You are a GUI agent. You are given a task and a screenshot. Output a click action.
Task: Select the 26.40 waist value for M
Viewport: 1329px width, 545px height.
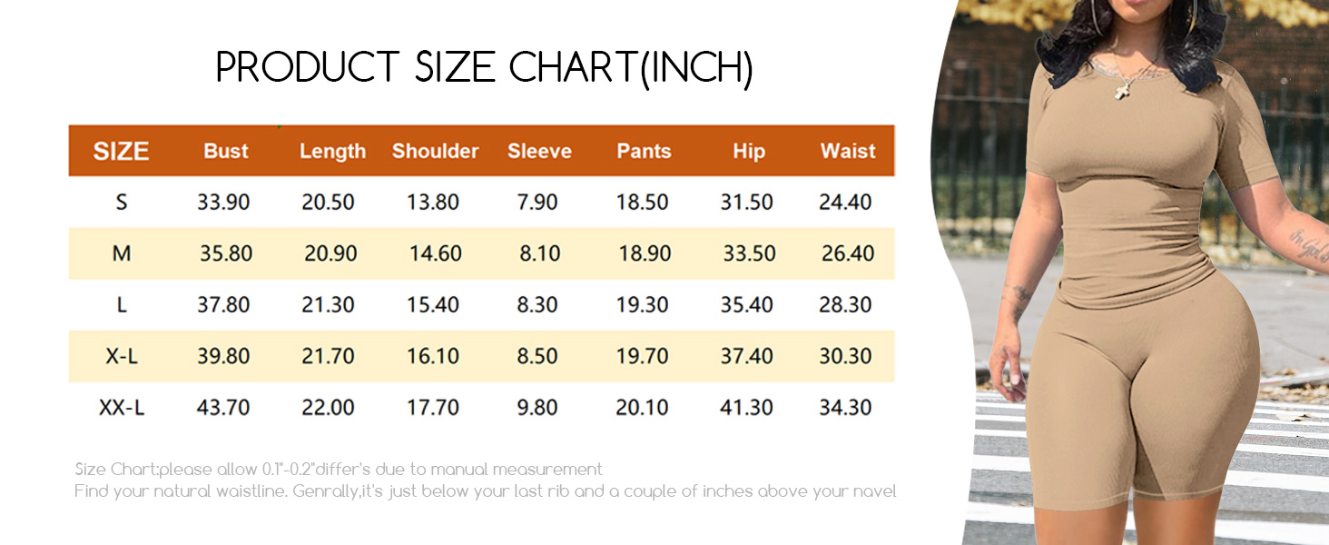(848, 253)
